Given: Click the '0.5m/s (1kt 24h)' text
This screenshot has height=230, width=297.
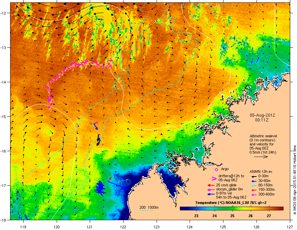Looking at the screenshot, I should click(263, 152).
